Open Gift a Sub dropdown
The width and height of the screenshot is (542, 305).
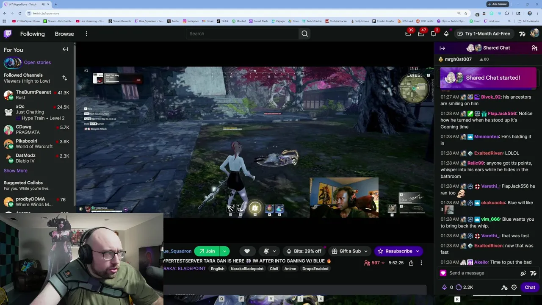click(x=350, y=251)
